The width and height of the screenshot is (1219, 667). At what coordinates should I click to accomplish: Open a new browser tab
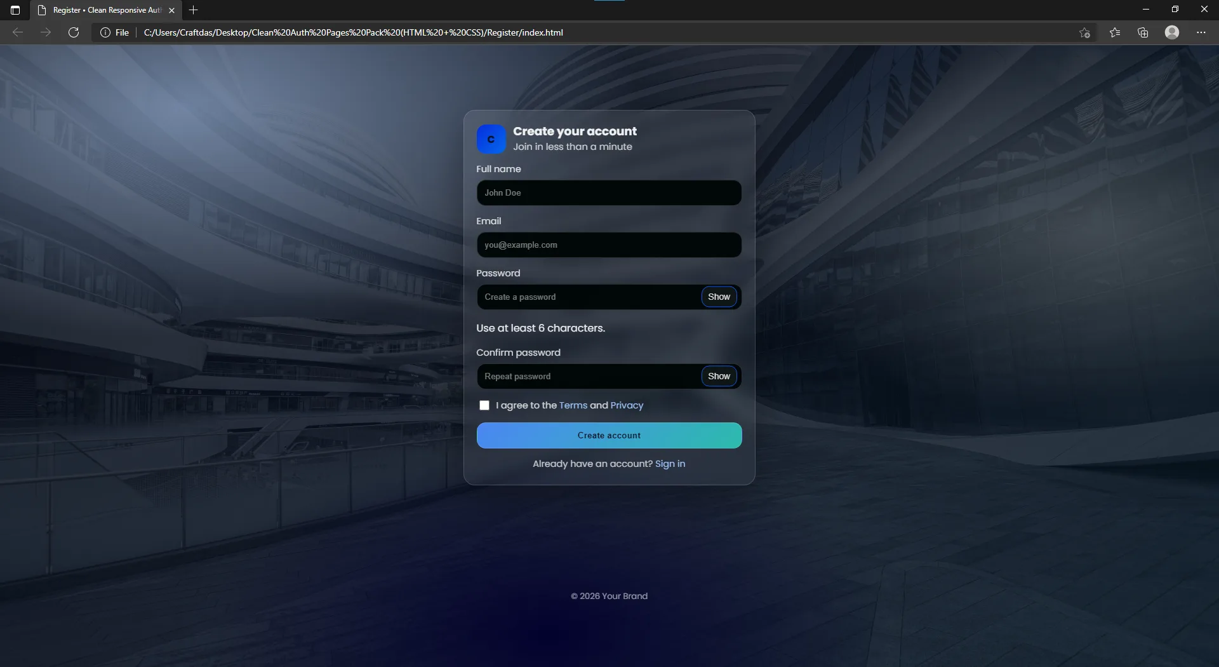coord(192,10)
